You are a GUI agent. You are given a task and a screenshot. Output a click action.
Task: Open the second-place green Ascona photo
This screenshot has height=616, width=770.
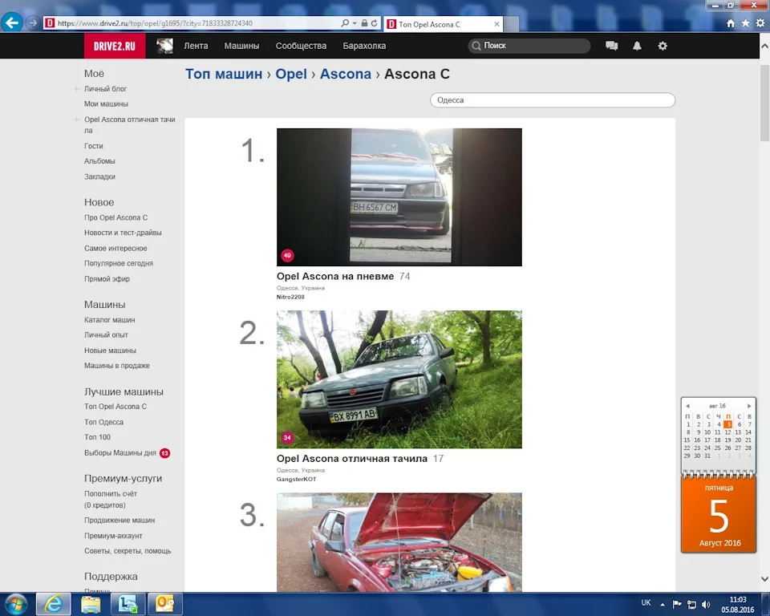[399, 379]
